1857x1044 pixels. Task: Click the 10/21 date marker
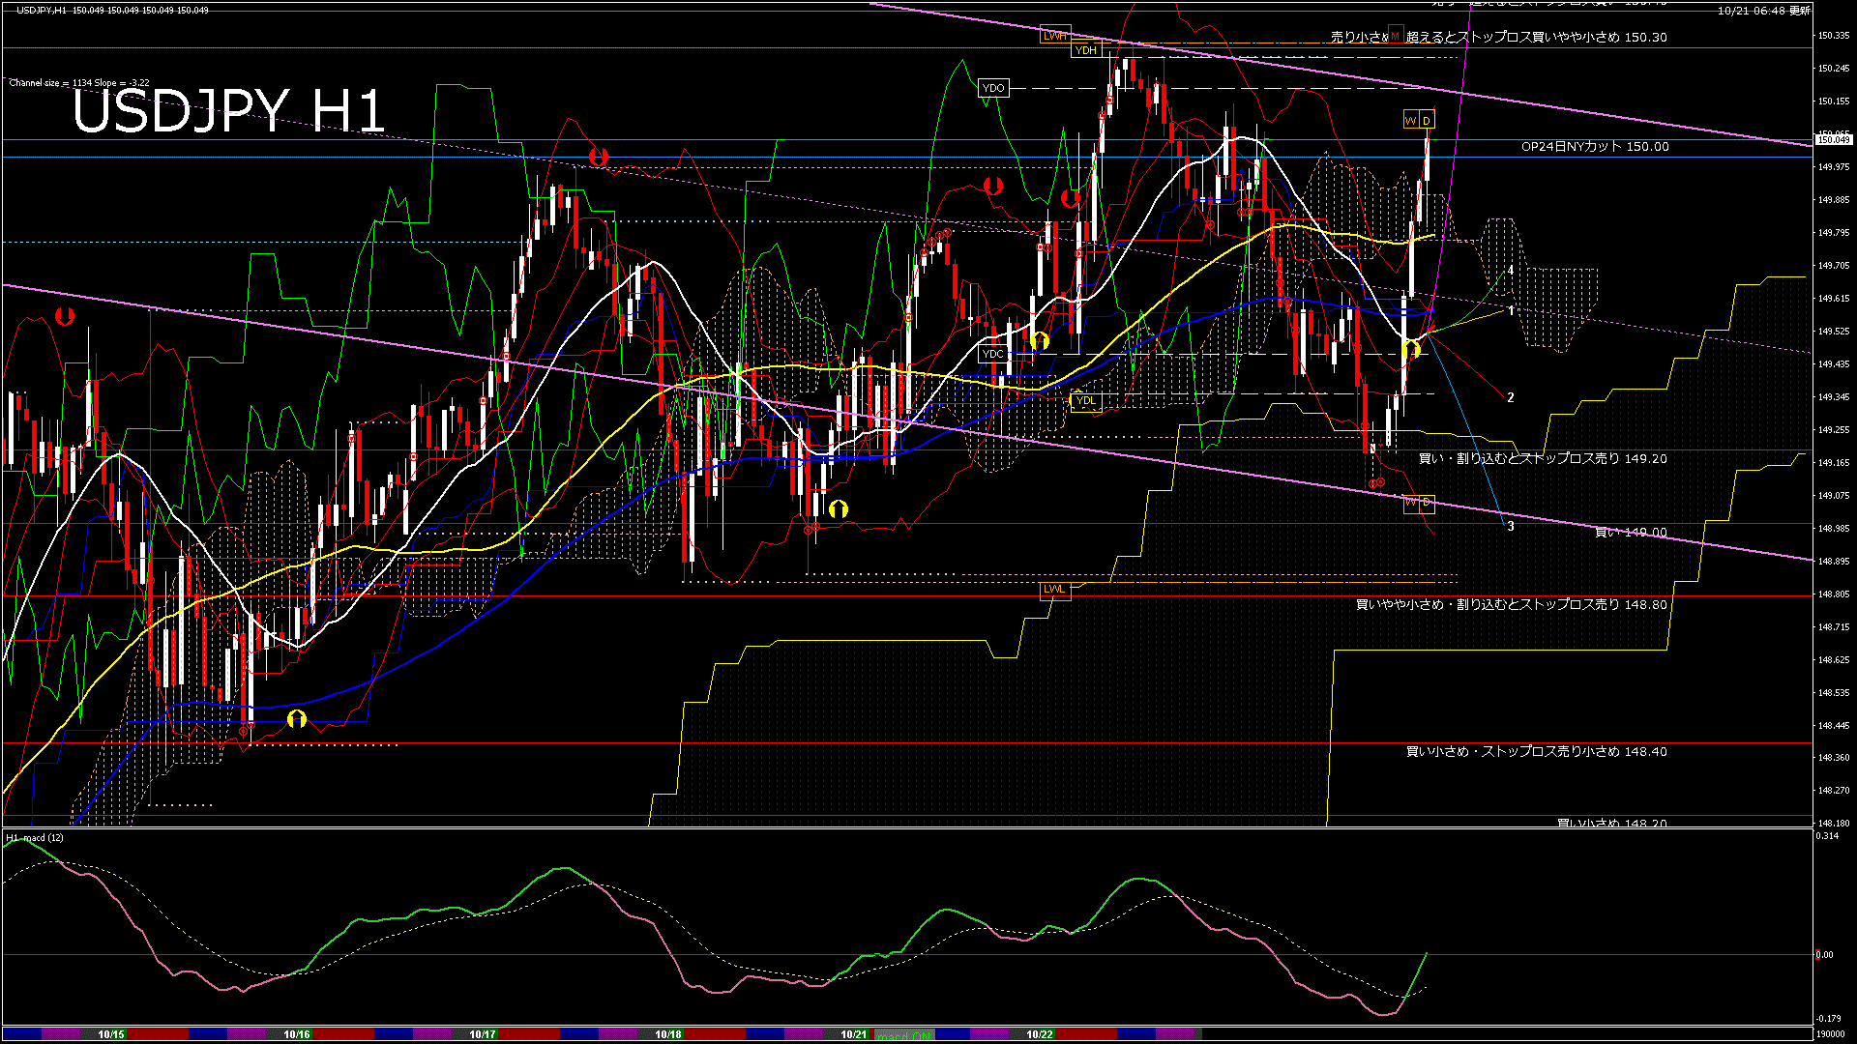click(854, 1034)
